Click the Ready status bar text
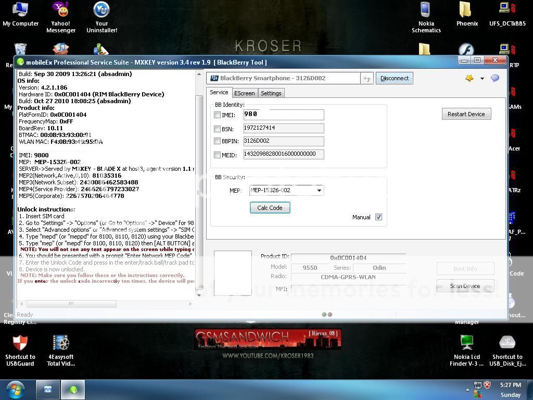Viewport: 533px width, 400px height. pos(25,315)
